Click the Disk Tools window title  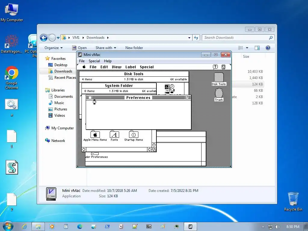[x=134, y=74]
